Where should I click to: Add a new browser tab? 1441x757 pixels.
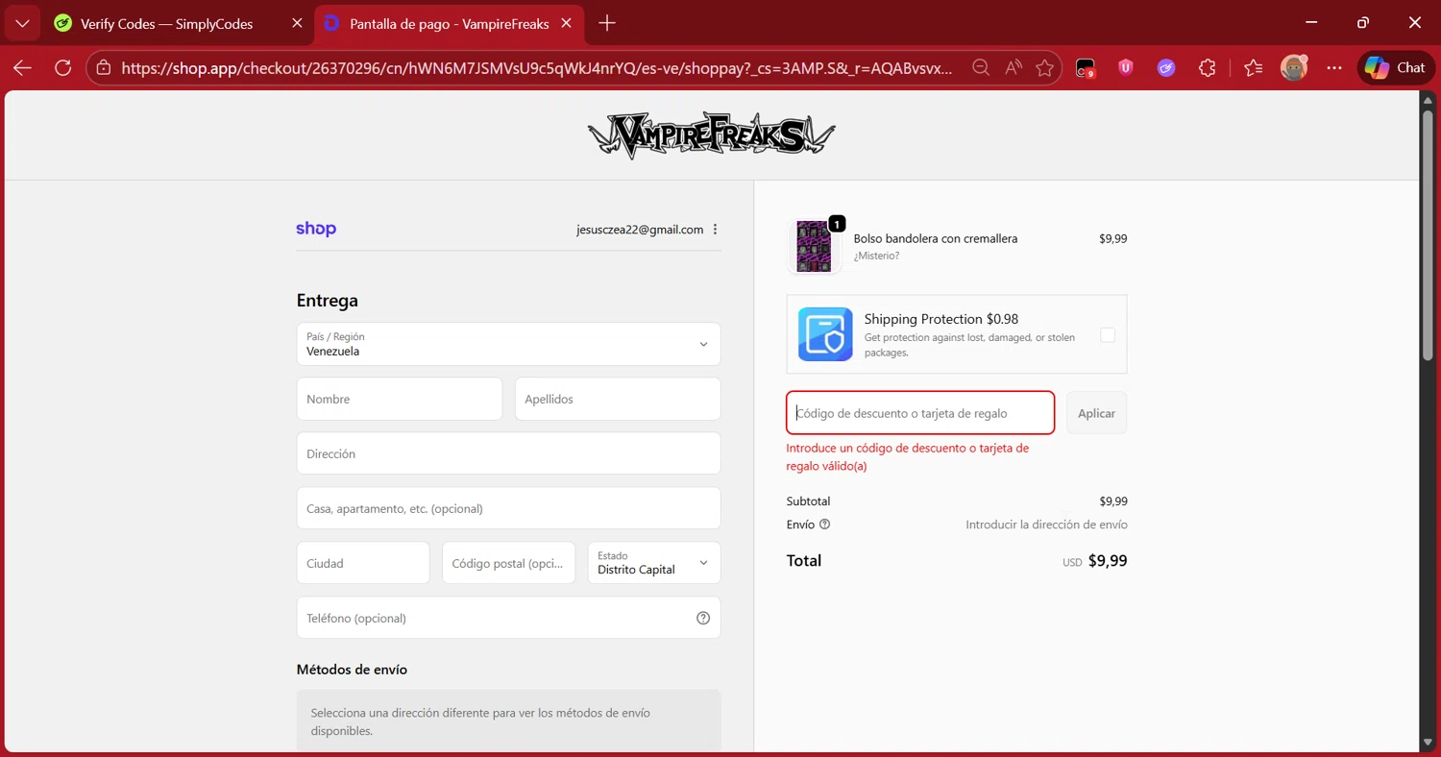607,24
